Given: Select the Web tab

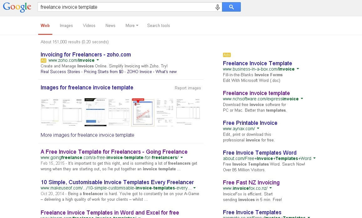Looking at the screenshot, I should [45, 26].
